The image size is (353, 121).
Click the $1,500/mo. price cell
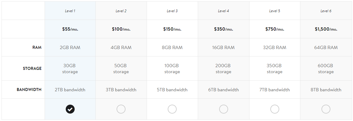tap(326, 29)
